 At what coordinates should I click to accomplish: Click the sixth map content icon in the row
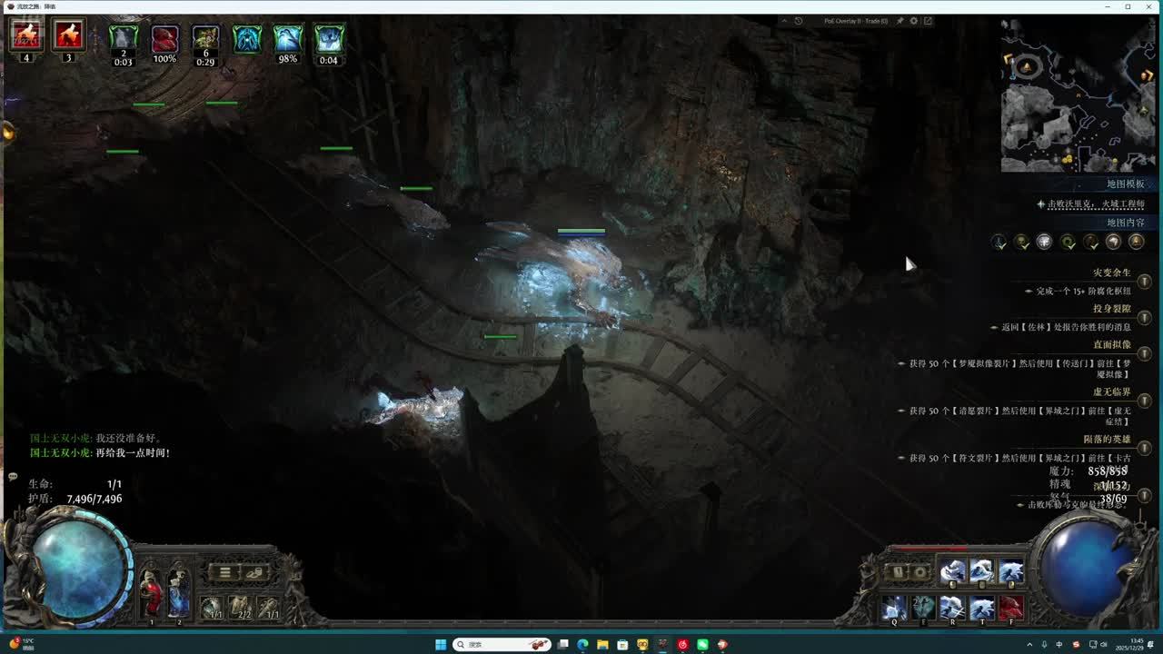[x=1113, y=243]
